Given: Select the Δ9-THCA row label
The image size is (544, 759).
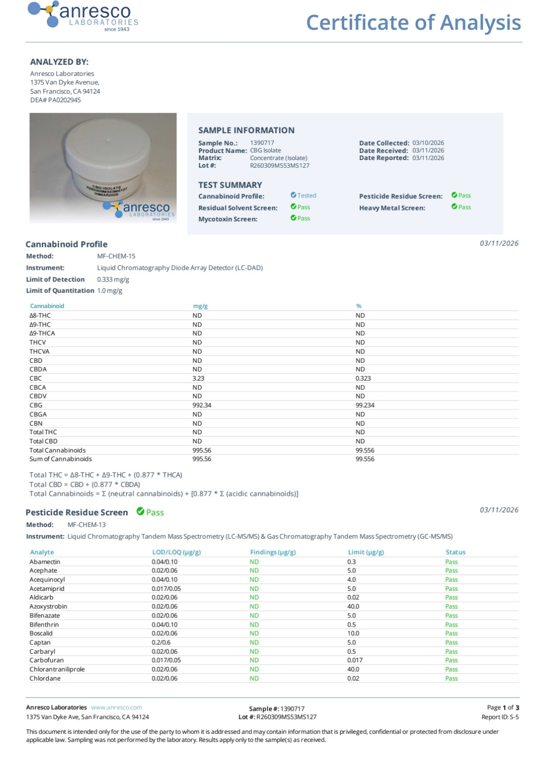Looking at the screenshot, I should pos(42,333).
